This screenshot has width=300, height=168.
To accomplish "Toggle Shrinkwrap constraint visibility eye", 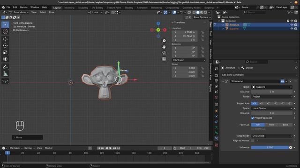I will (282, 81).
